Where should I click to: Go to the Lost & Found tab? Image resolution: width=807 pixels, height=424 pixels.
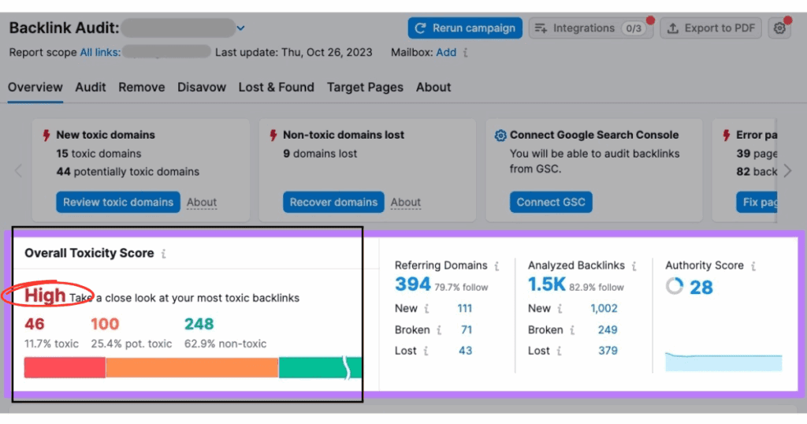point(276,87)
